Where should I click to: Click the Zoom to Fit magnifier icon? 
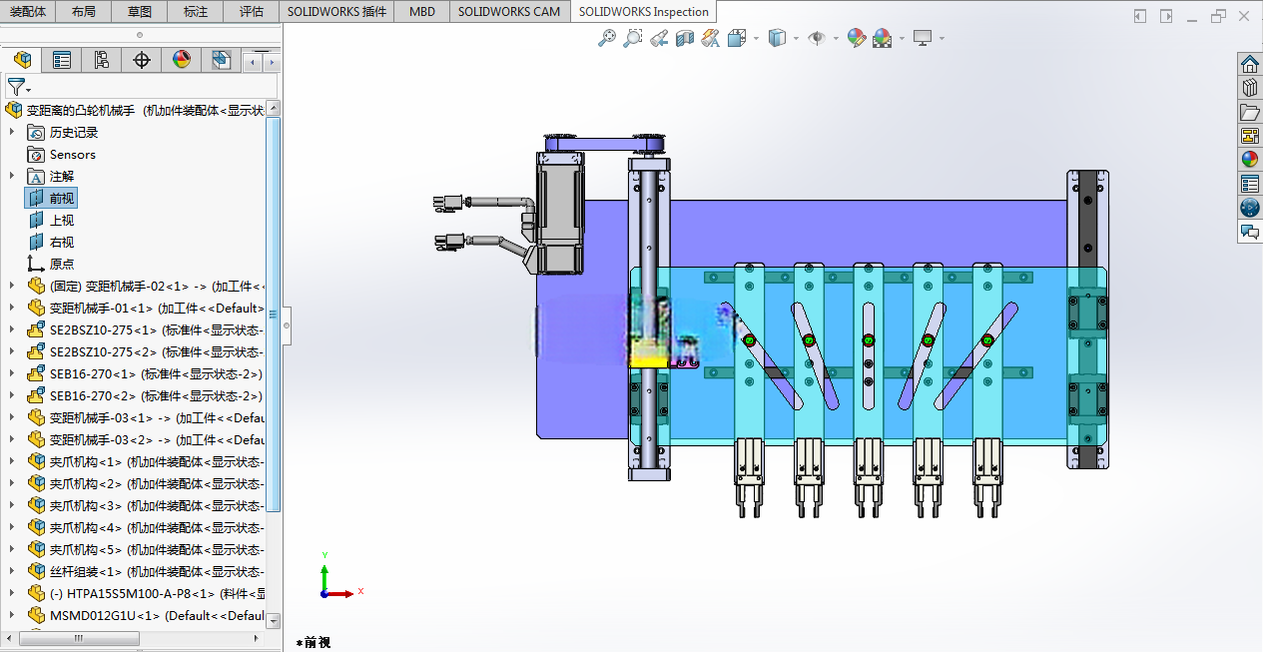point(607,38)
